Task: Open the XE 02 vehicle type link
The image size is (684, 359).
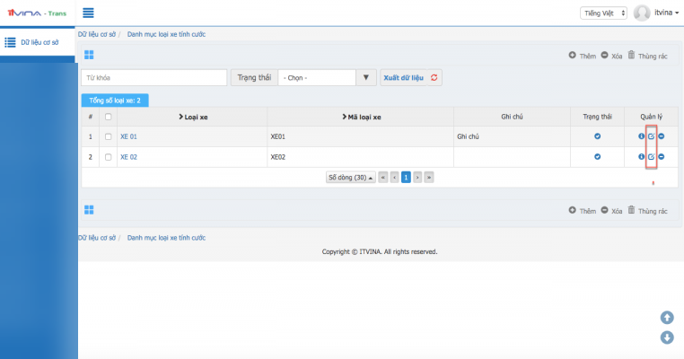Action: click(x=128, y=157)
